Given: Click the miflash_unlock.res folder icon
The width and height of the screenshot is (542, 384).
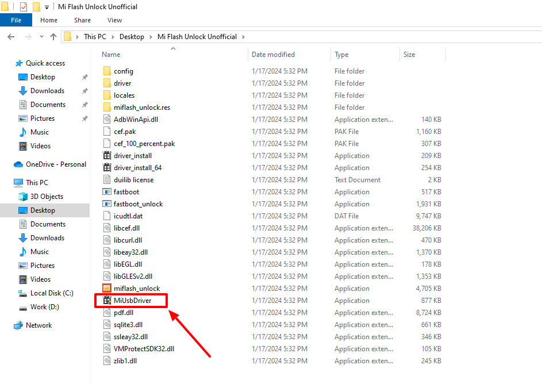Looking at the screenshot, I should click(107, 107).
